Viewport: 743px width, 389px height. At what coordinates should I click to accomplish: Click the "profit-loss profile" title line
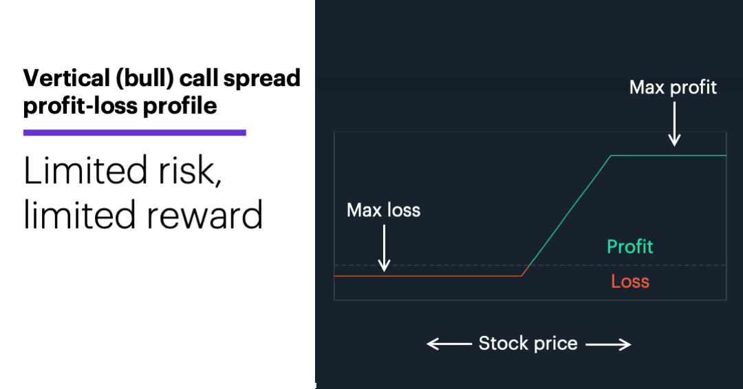[x=120, y=106]
